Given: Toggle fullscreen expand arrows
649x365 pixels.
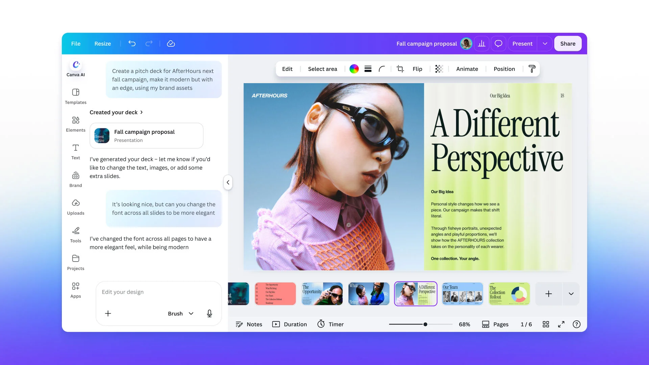Looking at the screenshot, I should point(561,324).
